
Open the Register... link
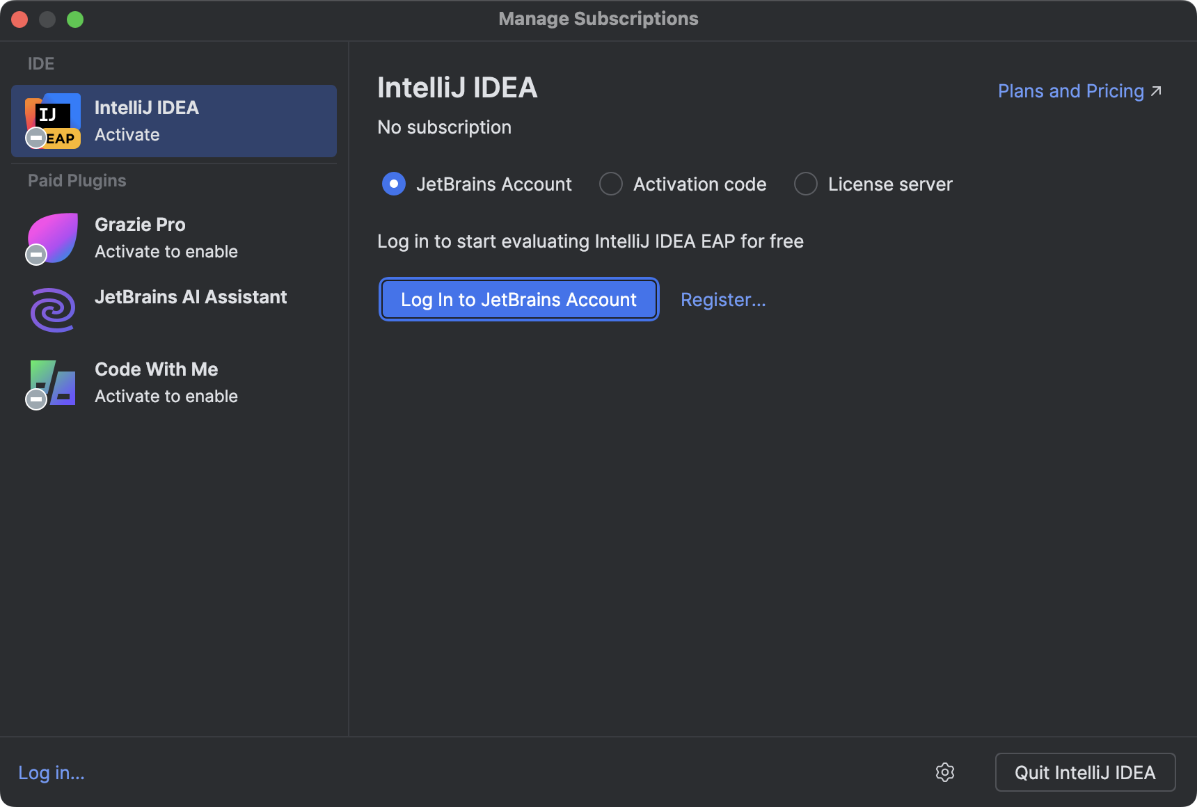point(723,299)
